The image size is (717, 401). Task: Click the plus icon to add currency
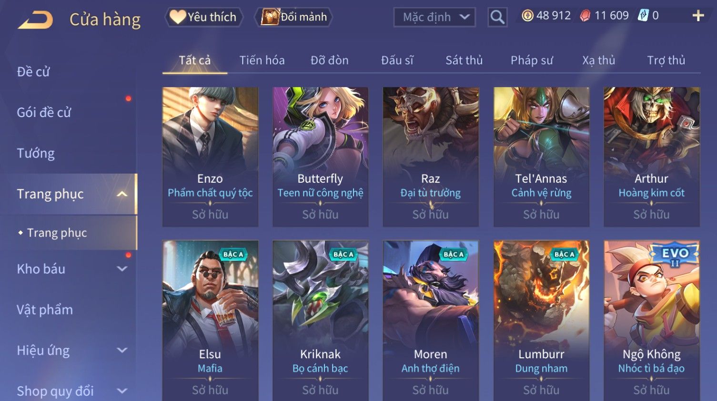pyautogui.click(x=698, y=16)
